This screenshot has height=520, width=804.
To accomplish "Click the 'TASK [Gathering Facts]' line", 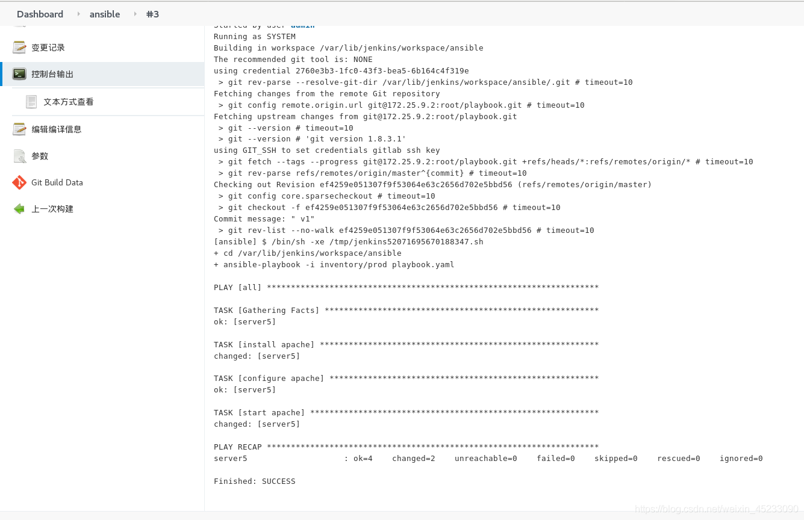I will point(406,311).
